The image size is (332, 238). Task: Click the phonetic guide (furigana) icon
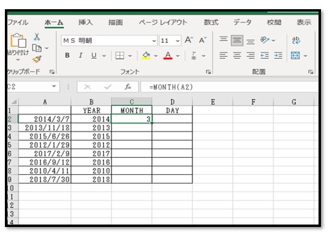pyautogui.click(x=194, y=56)
